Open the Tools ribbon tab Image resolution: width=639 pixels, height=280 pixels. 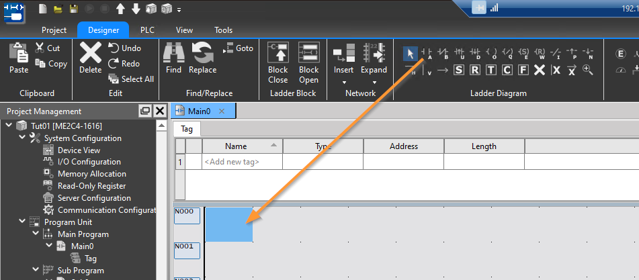click(223, 30)
